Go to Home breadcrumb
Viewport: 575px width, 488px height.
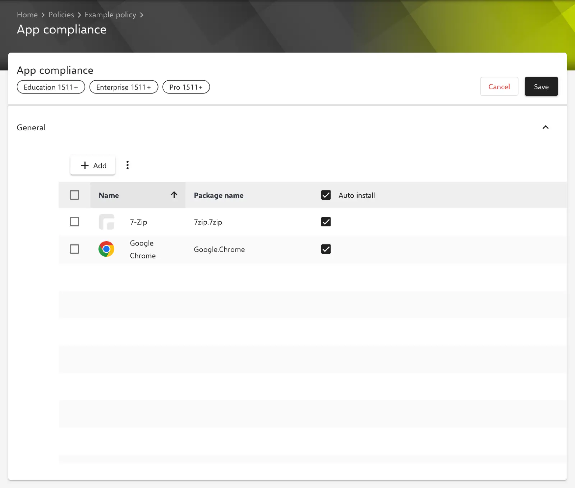pos(27,15)
